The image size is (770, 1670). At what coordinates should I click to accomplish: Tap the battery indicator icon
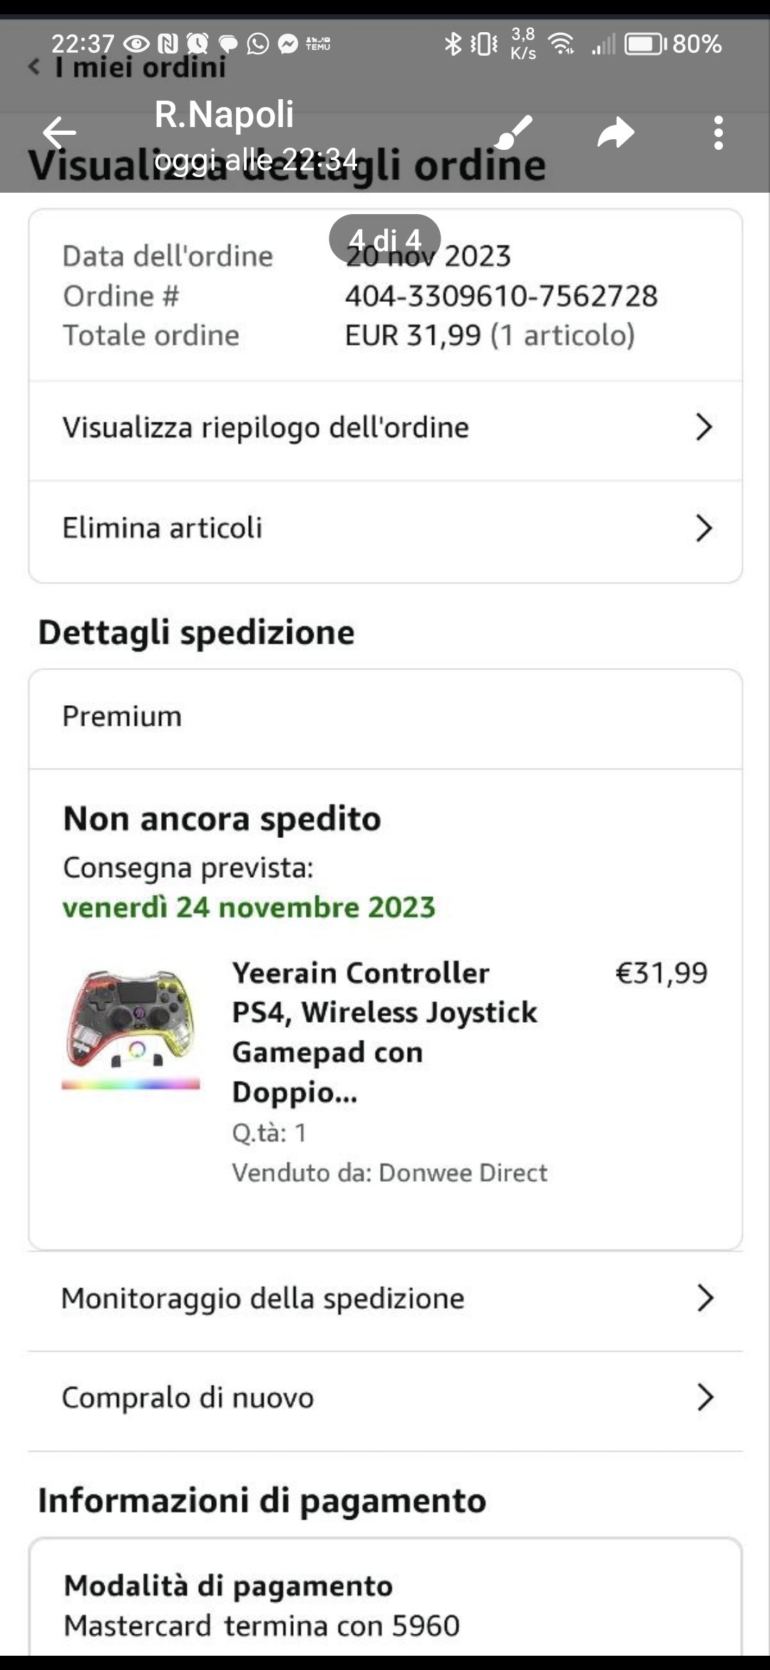tap(645, 44)
